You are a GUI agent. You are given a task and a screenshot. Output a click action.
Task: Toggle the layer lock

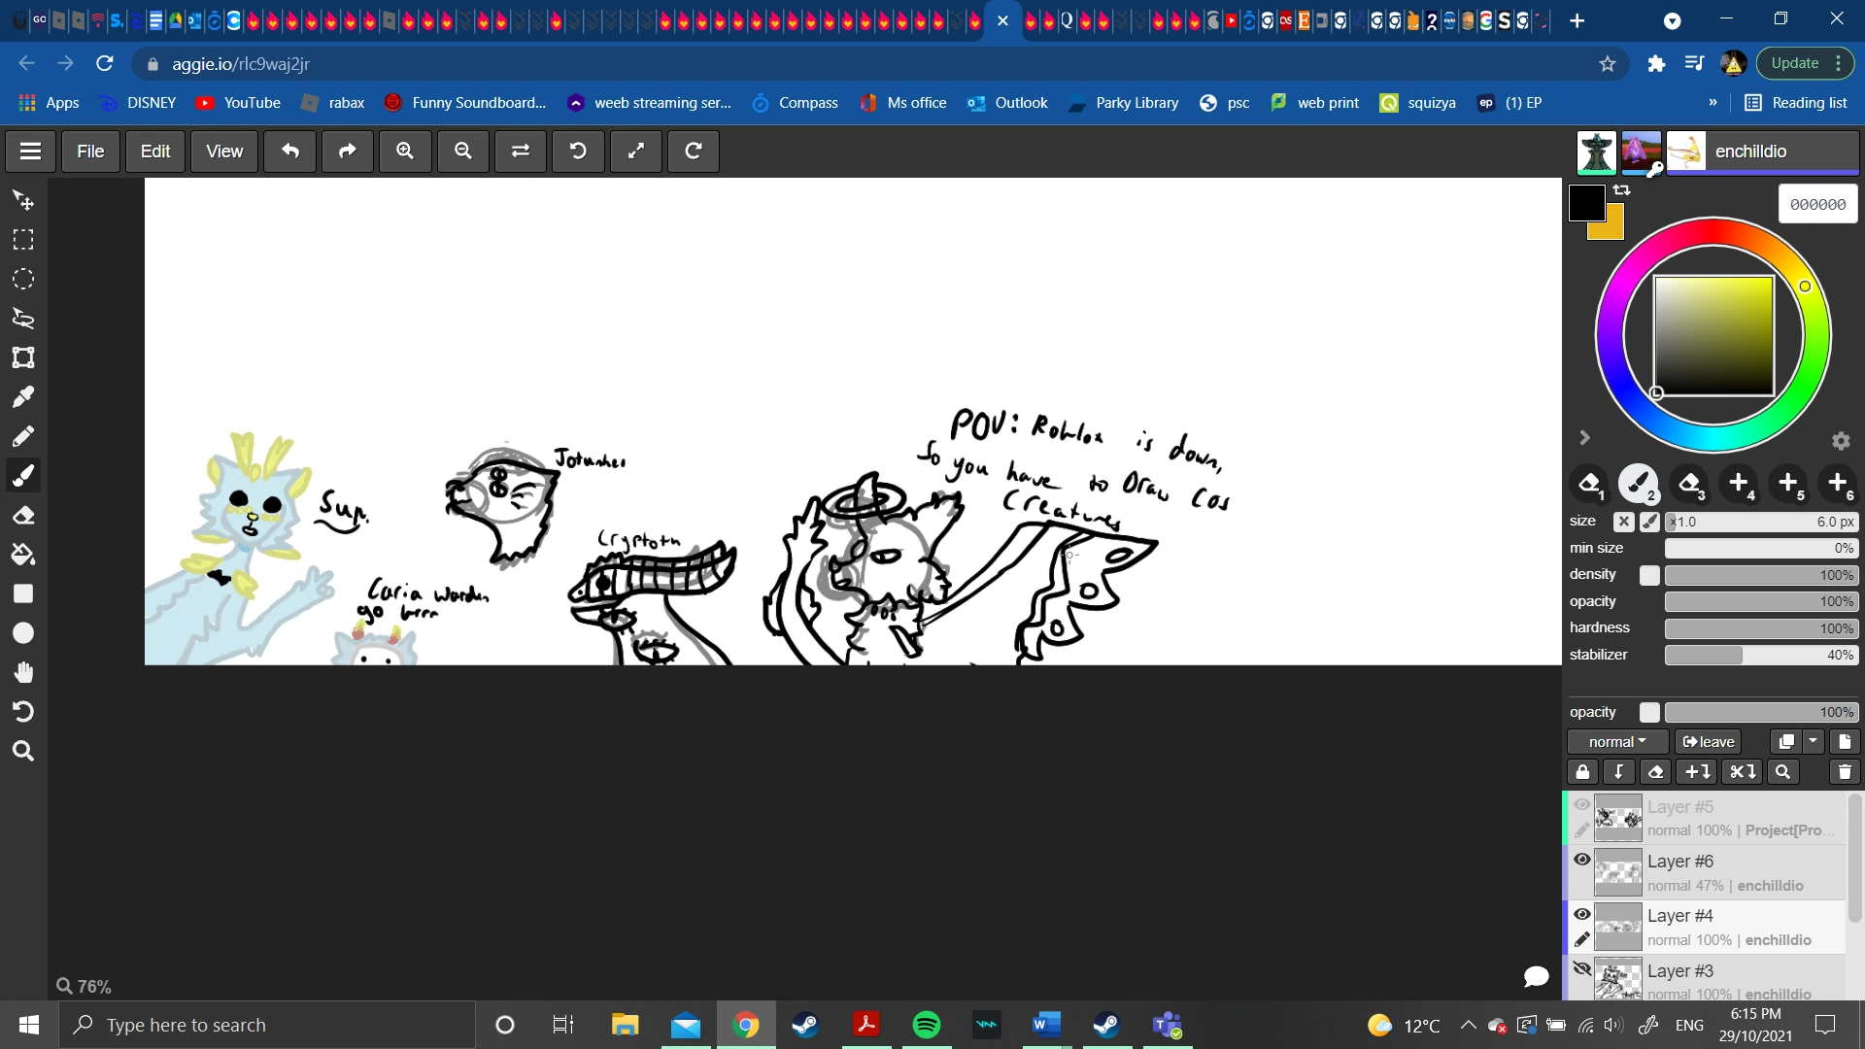(1583, 771)
